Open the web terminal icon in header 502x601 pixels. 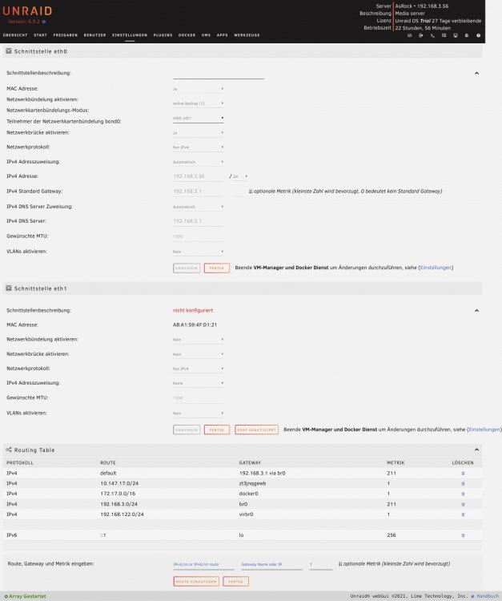coord(432,35)
